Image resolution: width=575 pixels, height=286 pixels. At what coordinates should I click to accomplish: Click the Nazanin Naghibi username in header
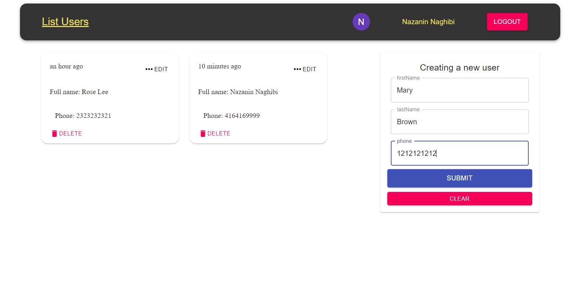428,22
